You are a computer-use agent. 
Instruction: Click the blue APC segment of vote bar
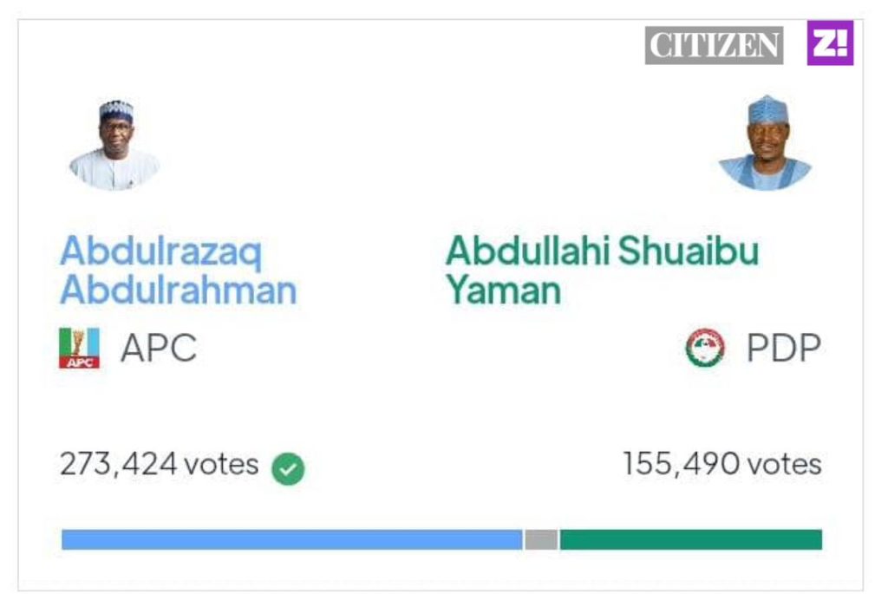coord(291,539)
